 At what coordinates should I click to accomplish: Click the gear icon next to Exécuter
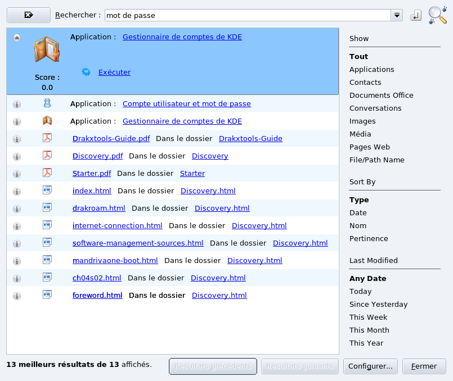(x=87, y=72)
